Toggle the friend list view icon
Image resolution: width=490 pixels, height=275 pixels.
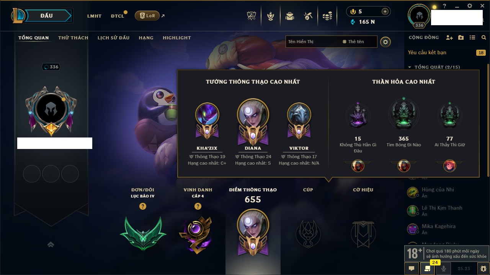click(472, 37)
